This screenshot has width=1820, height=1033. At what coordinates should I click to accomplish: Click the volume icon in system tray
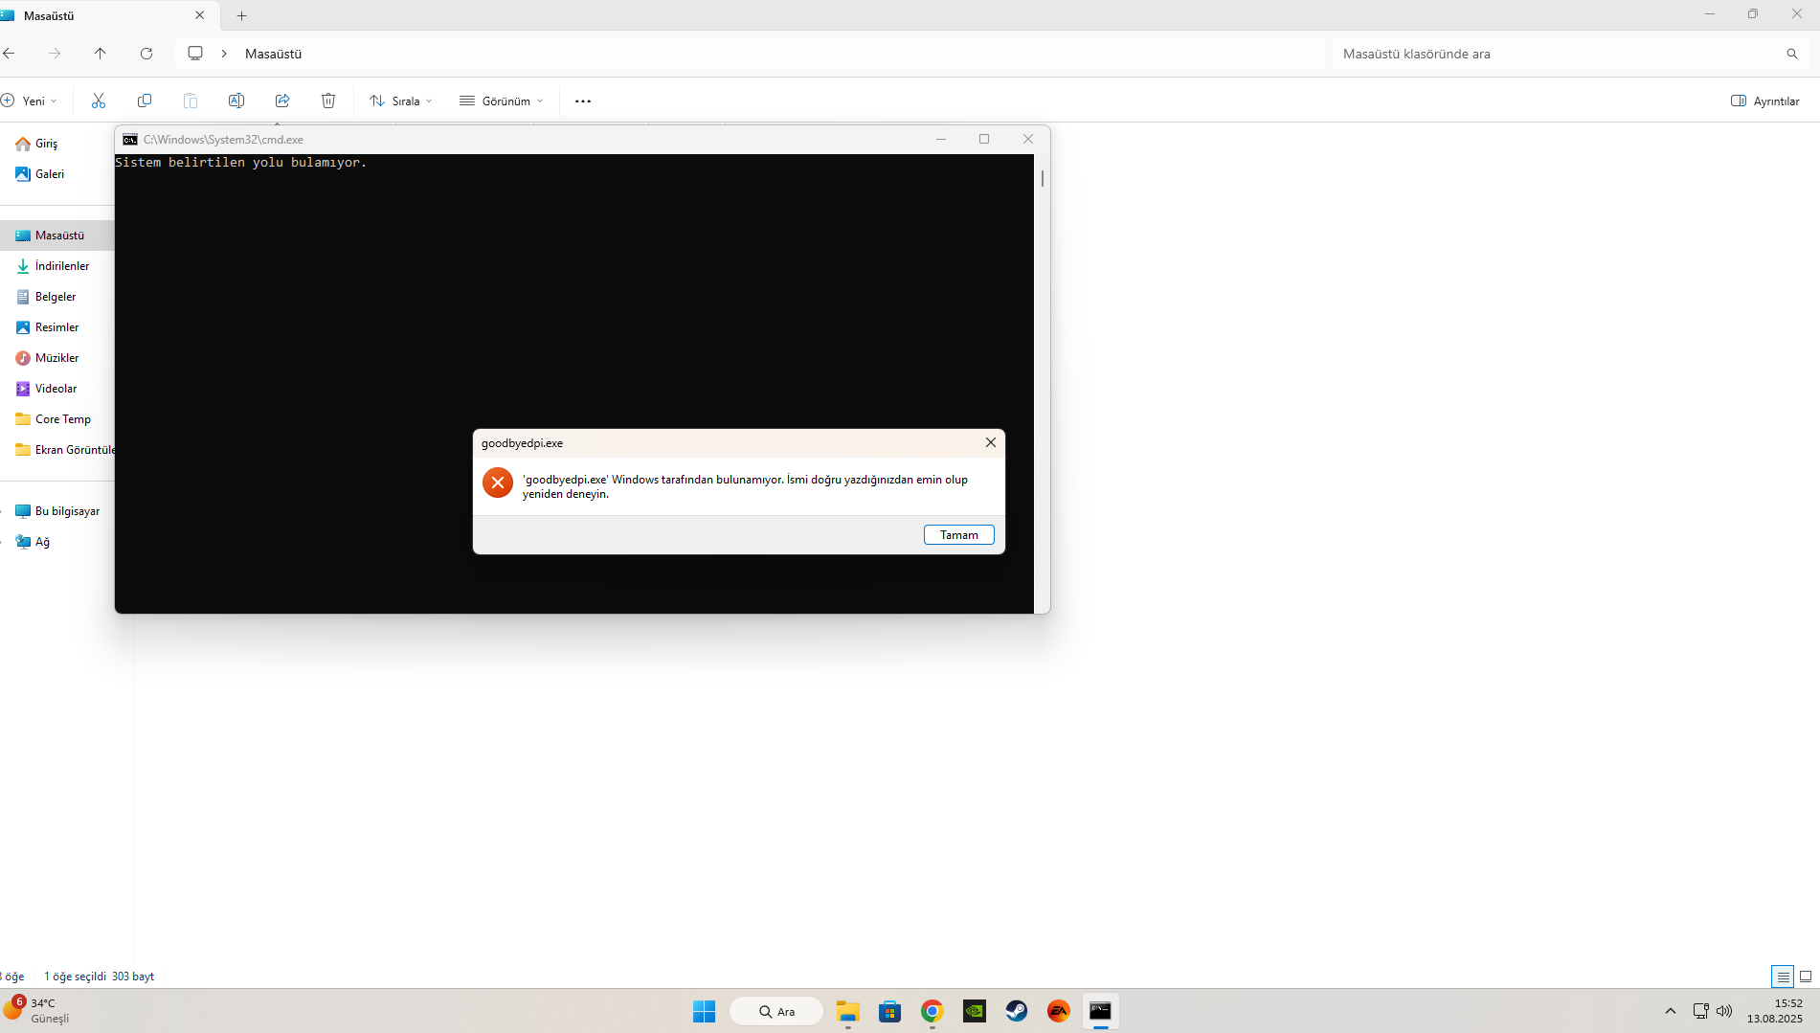click(x=1724, y=1011)
